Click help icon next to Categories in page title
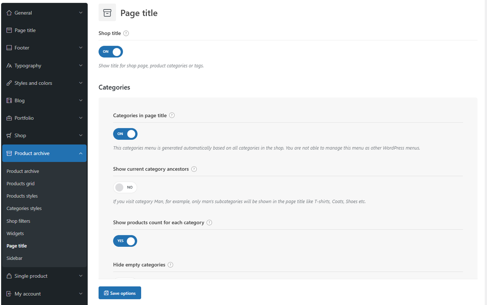Viewport: 487px width, 305px height. [x=172, y=115]
